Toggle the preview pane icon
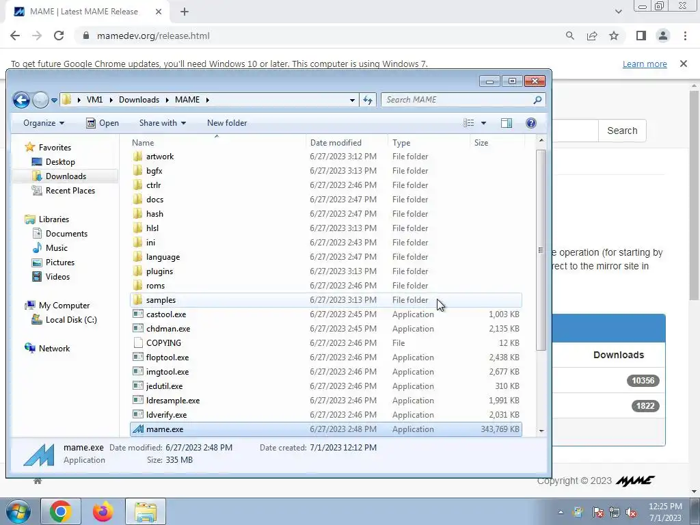Image resolution: width=700 pixels, height=525 pixels. 507,123
